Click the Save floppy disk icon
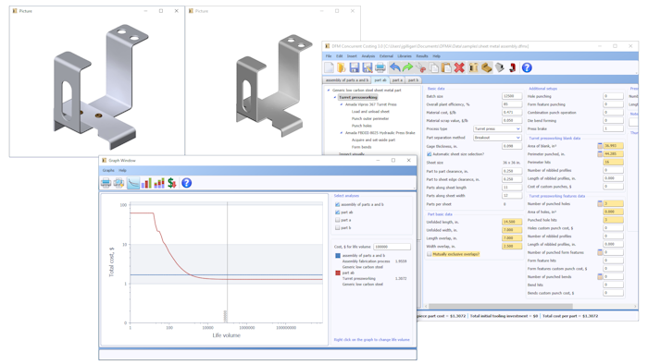This screenshot has height=364, width=648. (x=355, y=67)
